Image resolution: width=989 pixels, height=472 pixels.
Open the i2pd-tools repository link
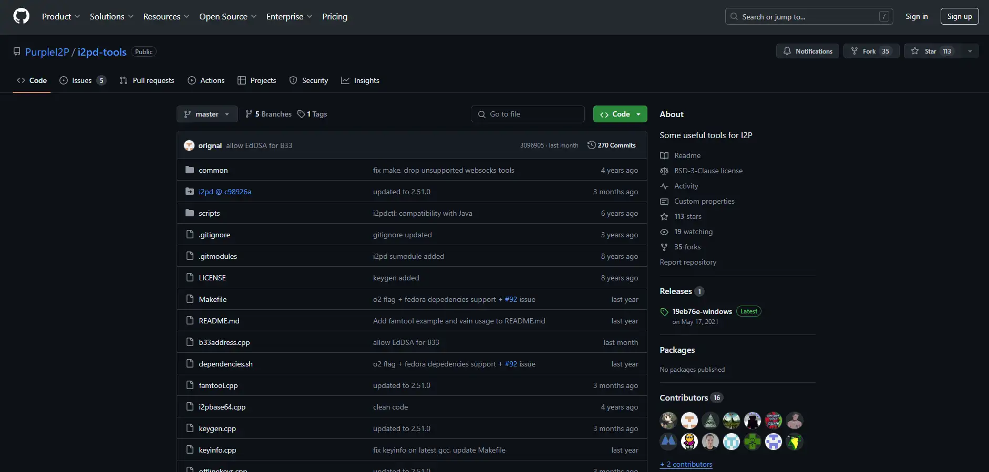pos(102,52)
